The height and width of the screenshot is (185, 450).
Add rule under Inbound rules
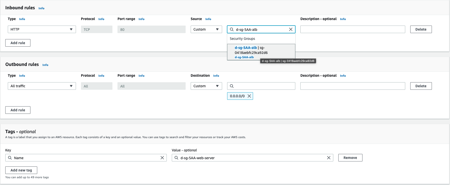(x=18, y=43)
